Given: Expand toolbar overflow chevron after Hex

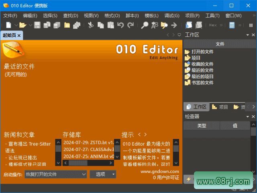Looking at the screenshot, I should tap(221, 25).
